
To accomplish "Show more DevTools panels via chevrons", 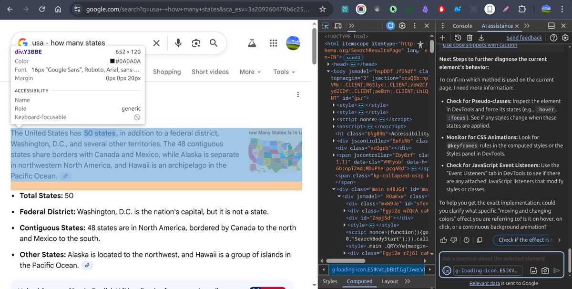I will [351, 26].
